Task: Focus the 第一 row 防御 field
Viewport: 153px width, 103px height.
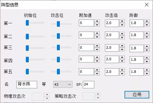Action: (137, 23)
